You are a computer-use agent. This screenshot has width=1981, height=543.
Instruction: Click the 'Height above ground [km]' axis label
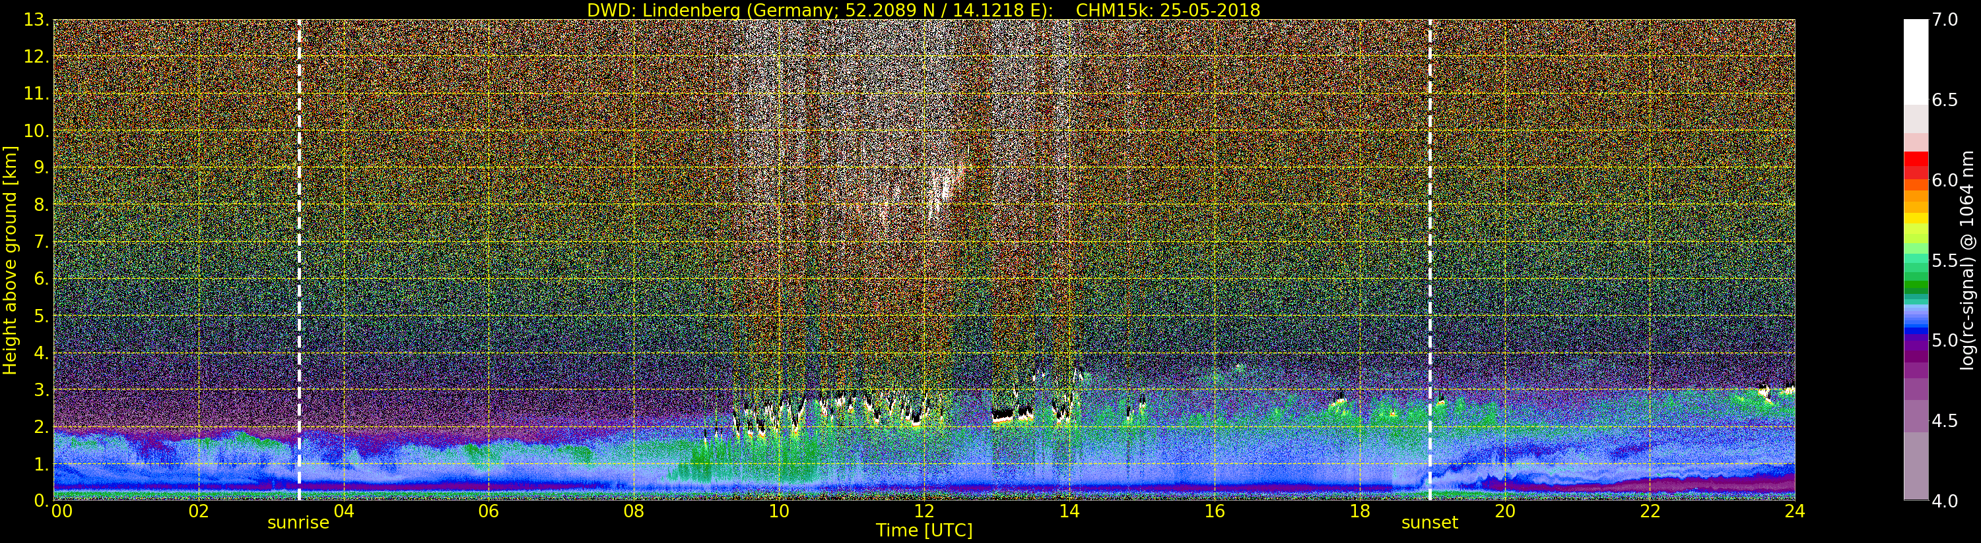pos(10,260)
